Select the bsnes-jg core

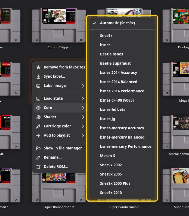(x=122, y=119)
